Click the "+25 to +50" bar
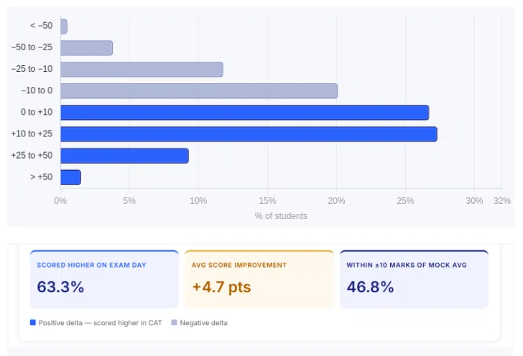The image size is (523, 356). pyautogui.click(x=124, y=156)
